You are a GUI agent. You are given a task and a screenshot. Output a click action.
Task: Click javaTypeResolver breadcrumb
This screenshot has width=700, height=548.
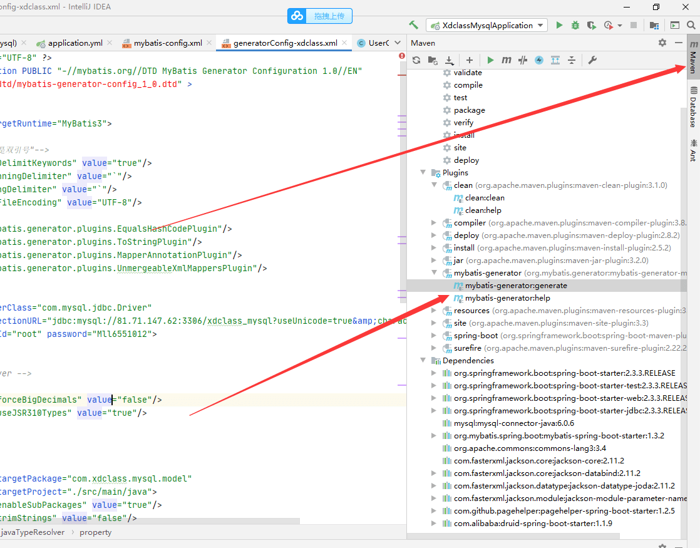33,532
